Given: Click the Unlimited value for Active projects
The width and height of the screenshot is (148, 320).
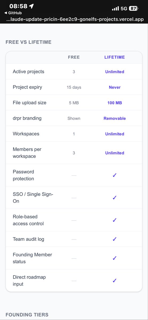Looking at the screenshot, I should pos(115,72).
